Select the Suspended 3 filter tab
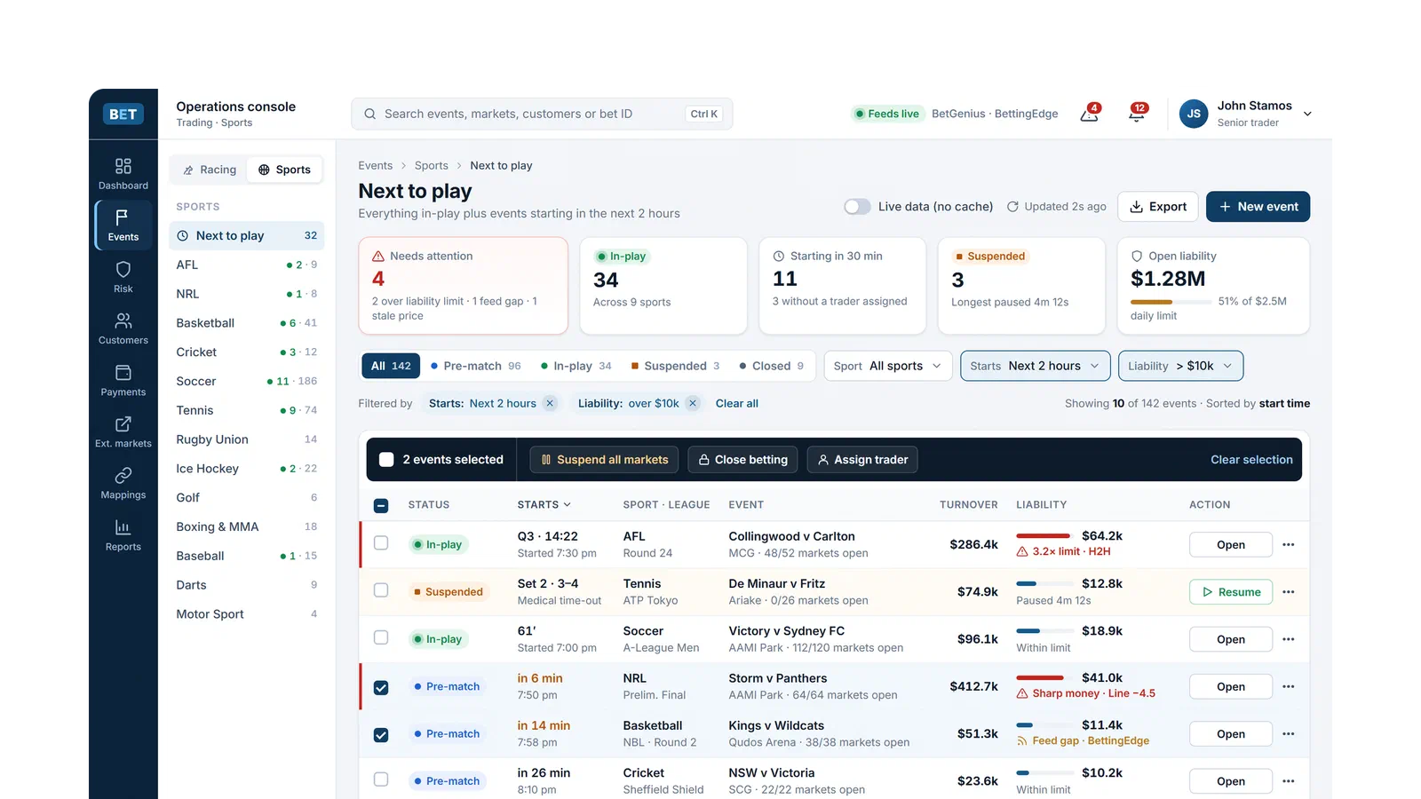Screen dimensions: 1421x799 point(676,366)
